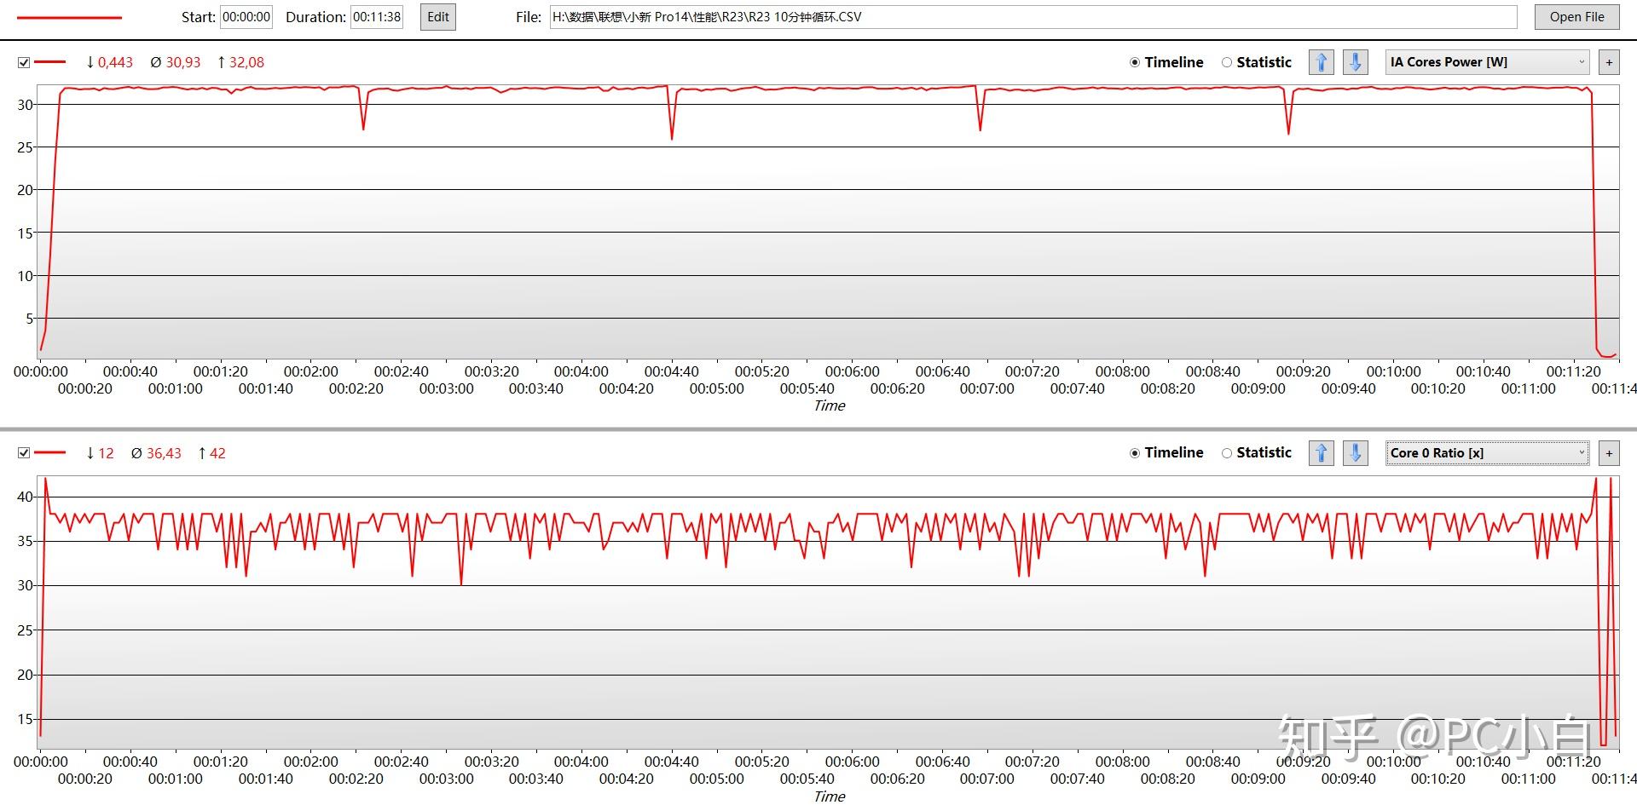The image size is (1637, 805).
Task: Focus the Start time field
Action: [x=246, y=17]
